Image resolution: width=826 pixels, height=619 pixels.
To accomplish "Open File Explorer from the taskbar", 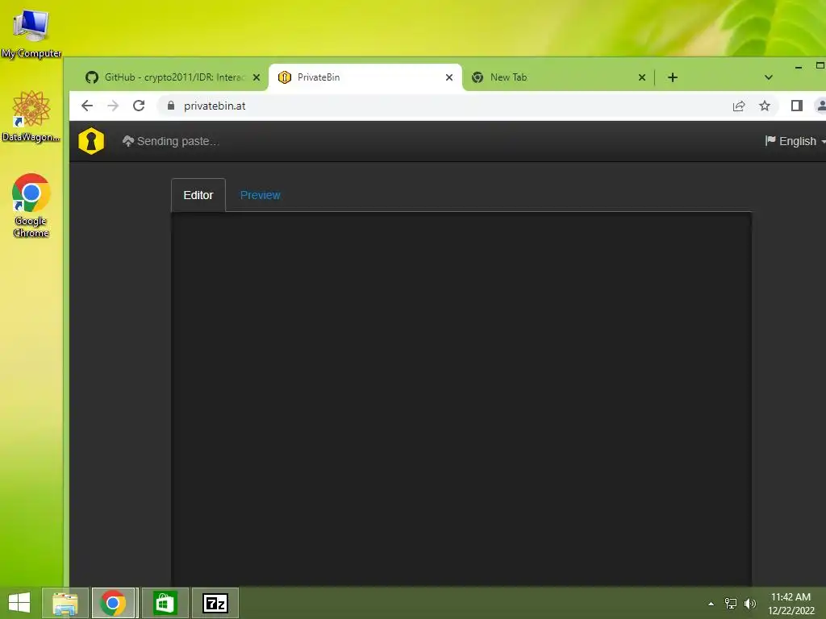I will point(65,603).
